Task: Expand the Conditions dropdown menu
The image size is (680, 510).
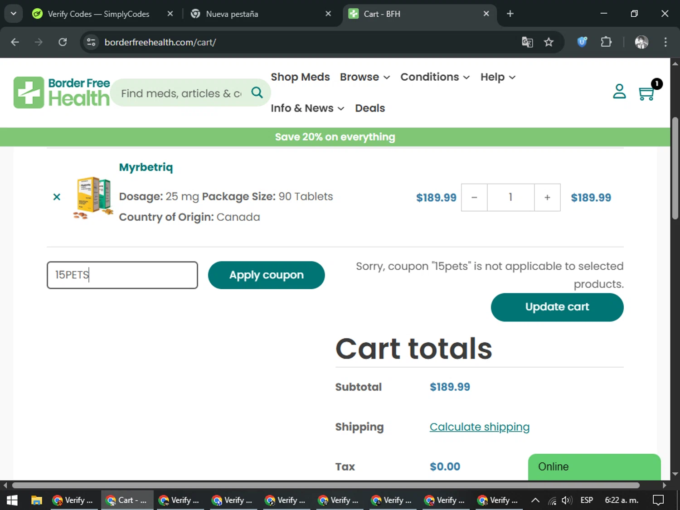Action: 435,77
